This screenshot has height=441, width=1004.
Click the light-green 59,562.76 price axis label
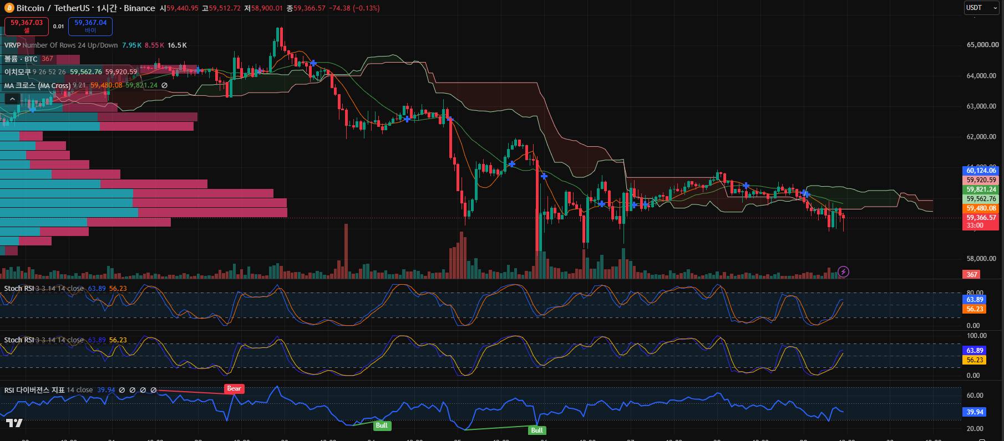pos(981,199)
